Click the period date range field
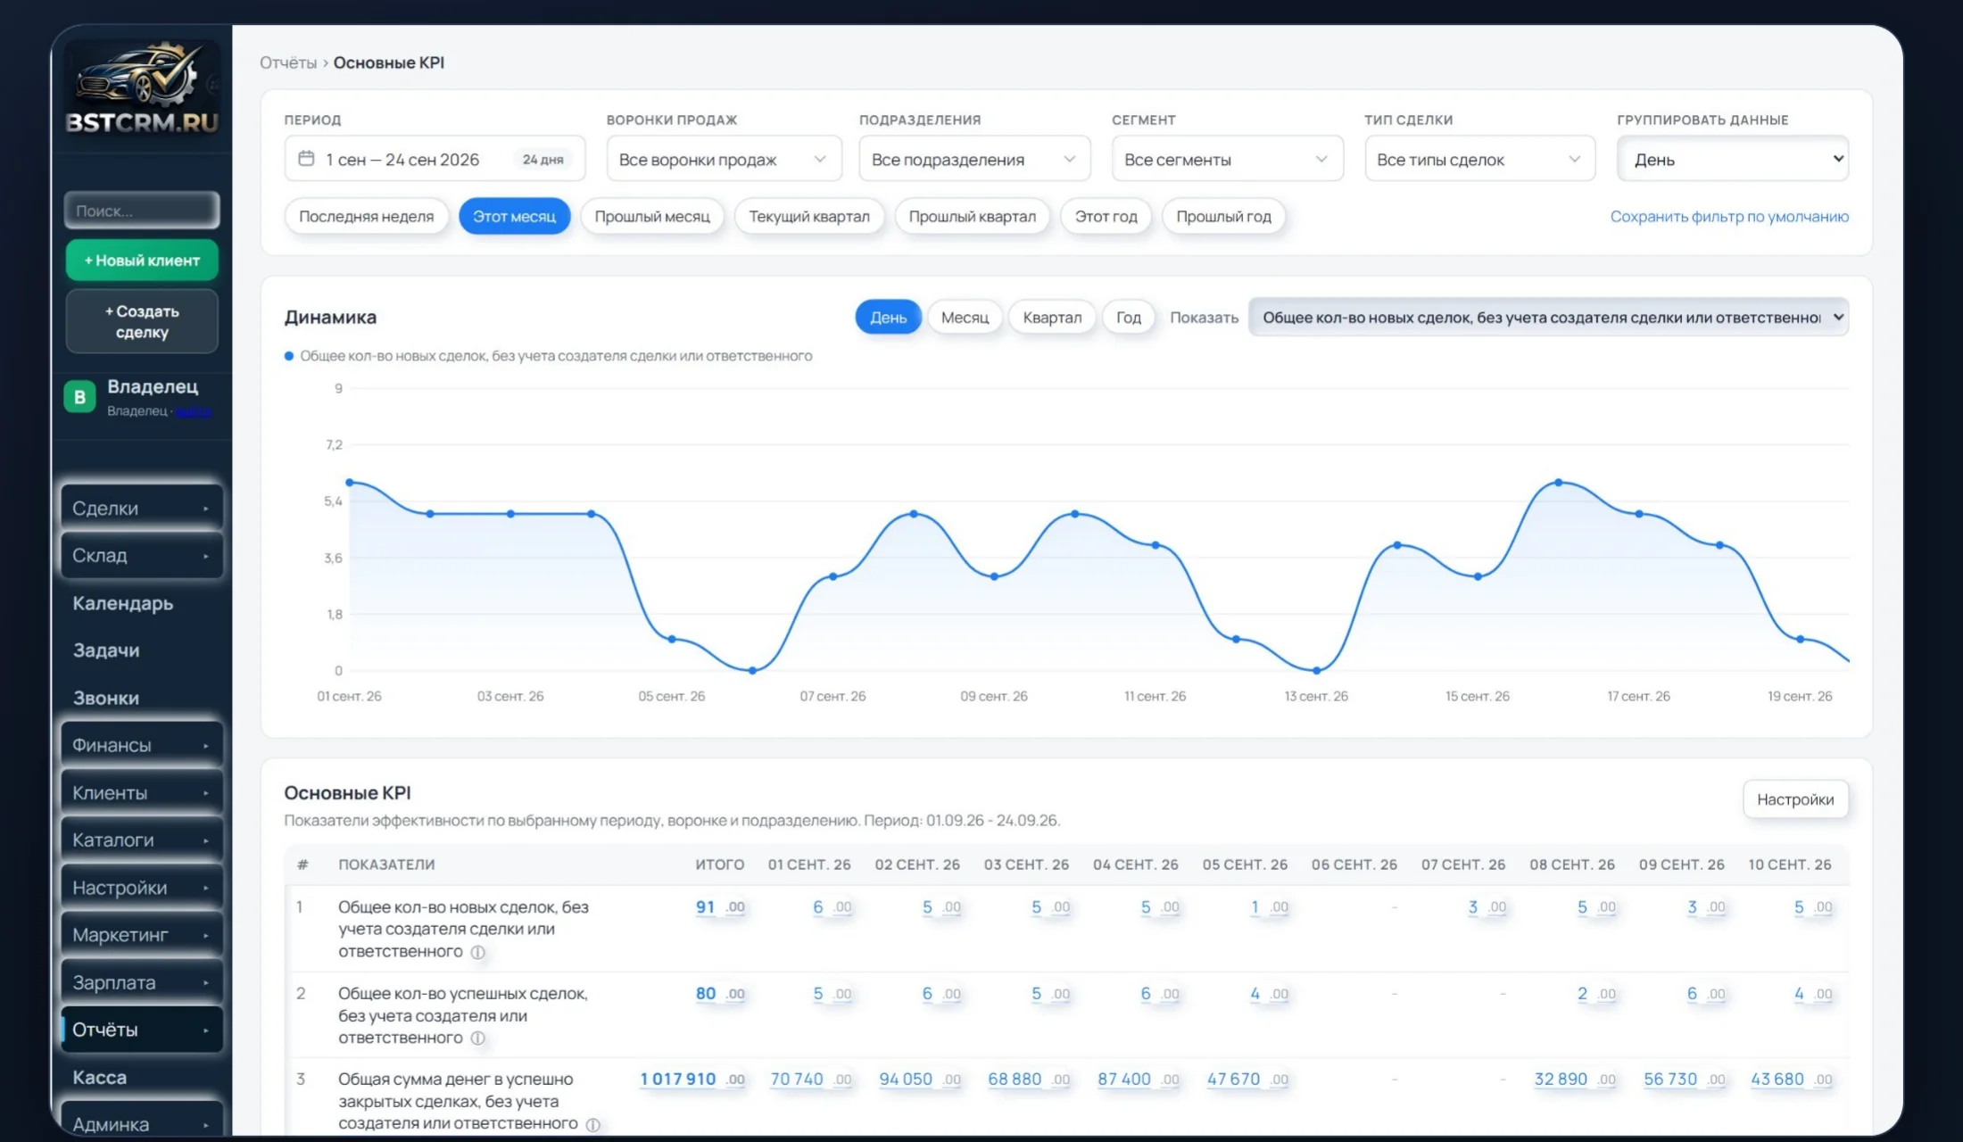This screenshot has width=1963, height=1142. [x=435, y=159]
